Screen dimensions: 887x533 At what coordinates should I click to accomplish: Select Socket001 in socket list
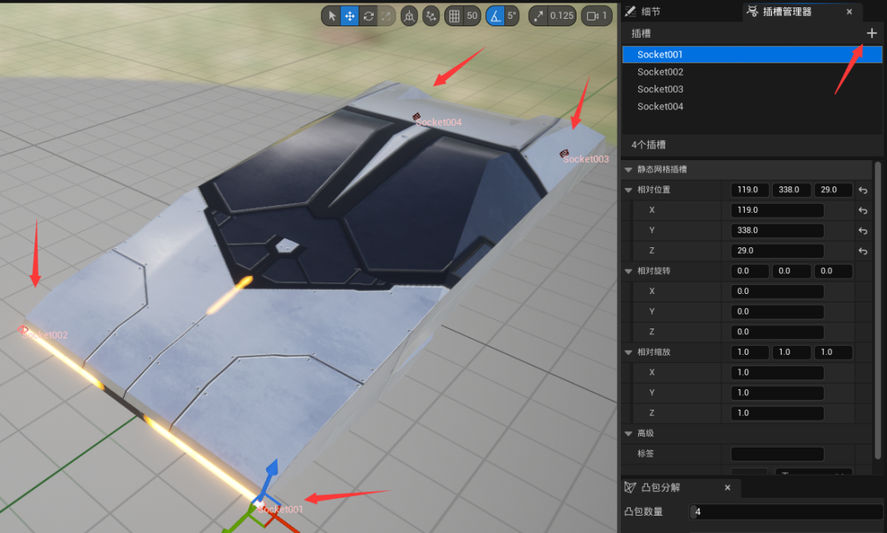tap(751, 54)
